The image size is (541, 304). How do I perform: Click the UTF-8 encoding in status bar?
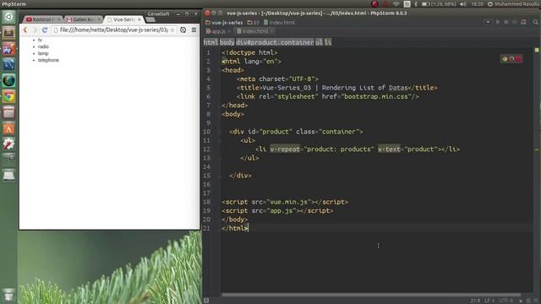505,301
